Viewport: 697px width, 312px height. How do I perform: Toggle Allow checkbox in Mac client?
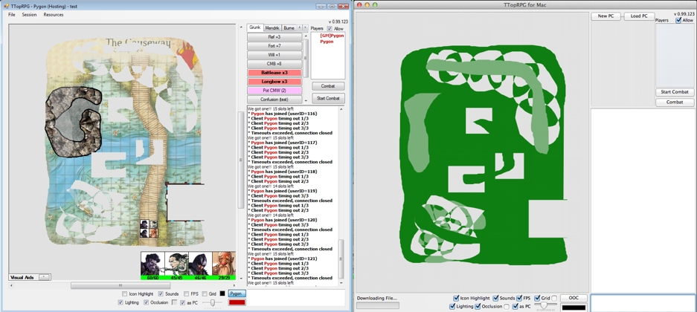(x=678, y=20)
